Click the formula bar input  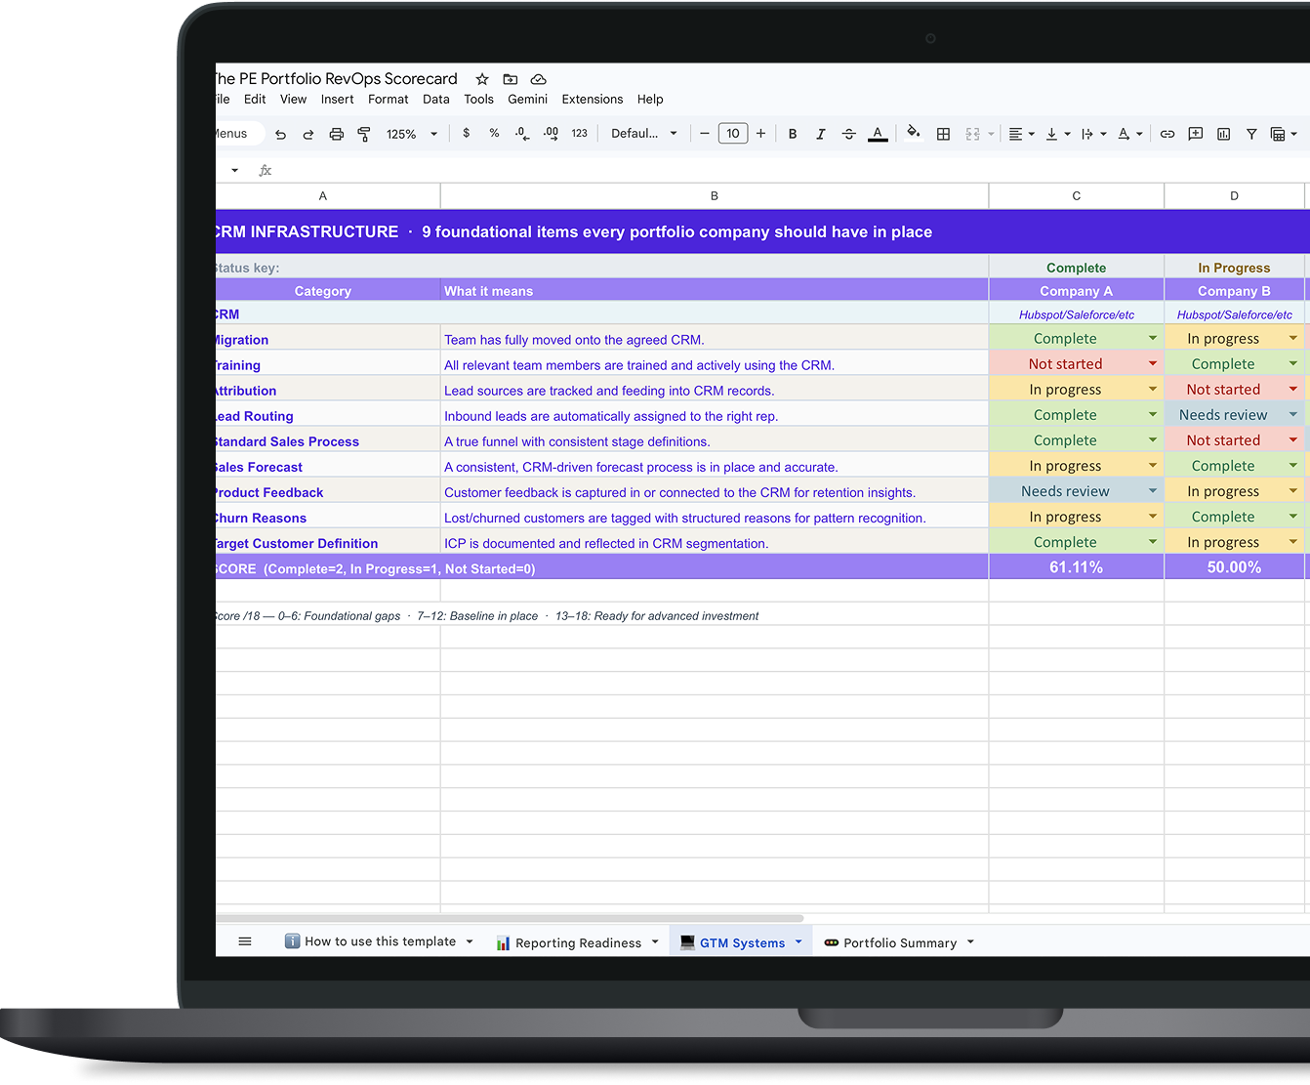791,170
